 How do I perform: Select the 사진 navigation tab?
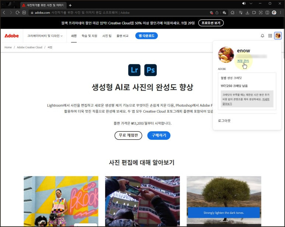tap(74, 36)
